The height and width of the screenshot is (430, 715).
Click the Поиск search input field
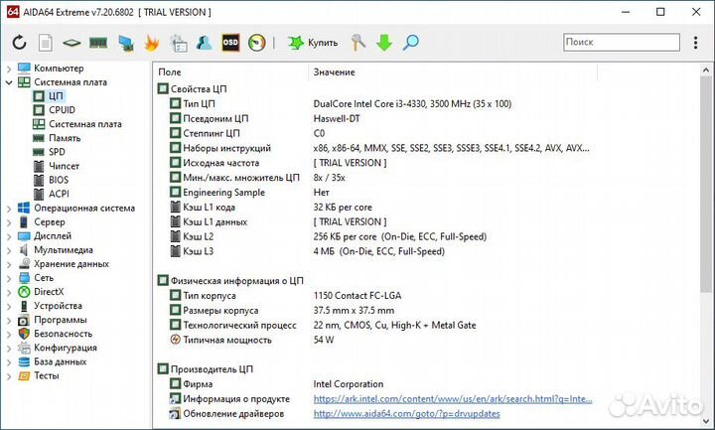click(619, 42)
